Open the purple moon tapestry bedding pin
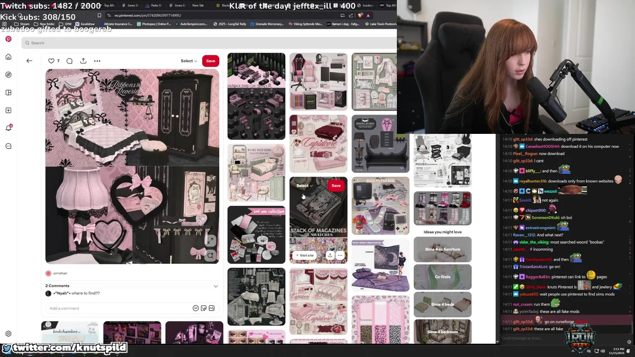 click(381, 265)
